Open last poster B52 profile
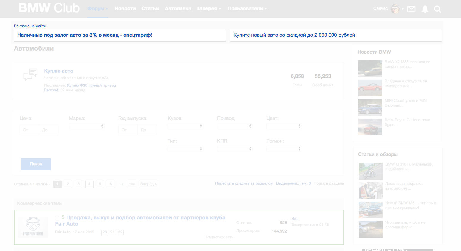 point(295,219)
